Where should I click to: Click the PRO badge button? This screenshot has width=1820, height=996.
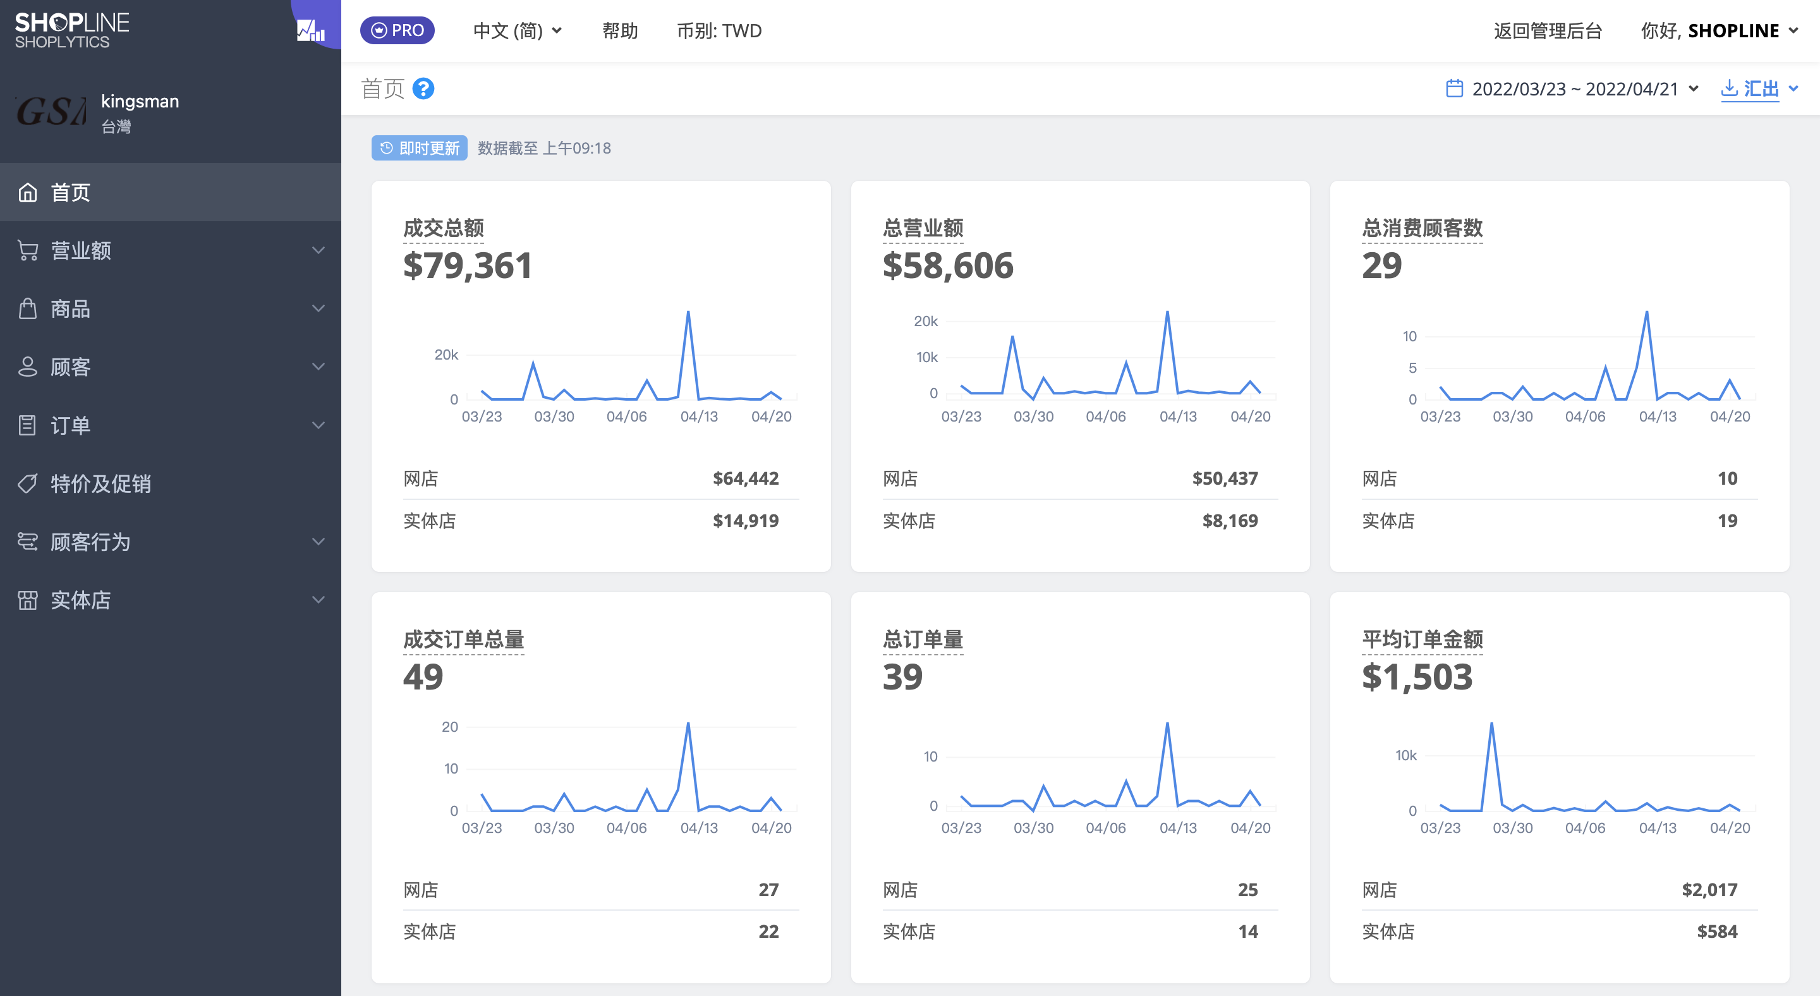pos(397,30)
